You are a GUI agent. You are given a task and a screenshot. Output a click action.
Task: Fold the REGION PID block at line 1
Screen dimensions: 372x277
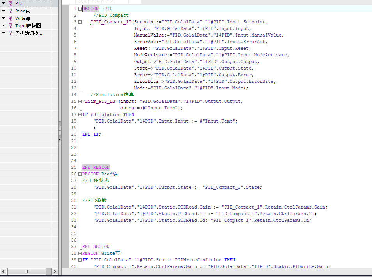pos(80,9)
